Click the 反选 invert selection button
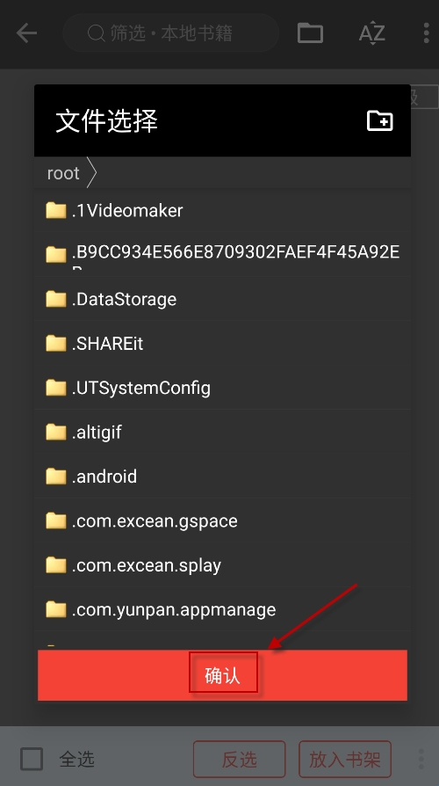 tap(240, 760)
